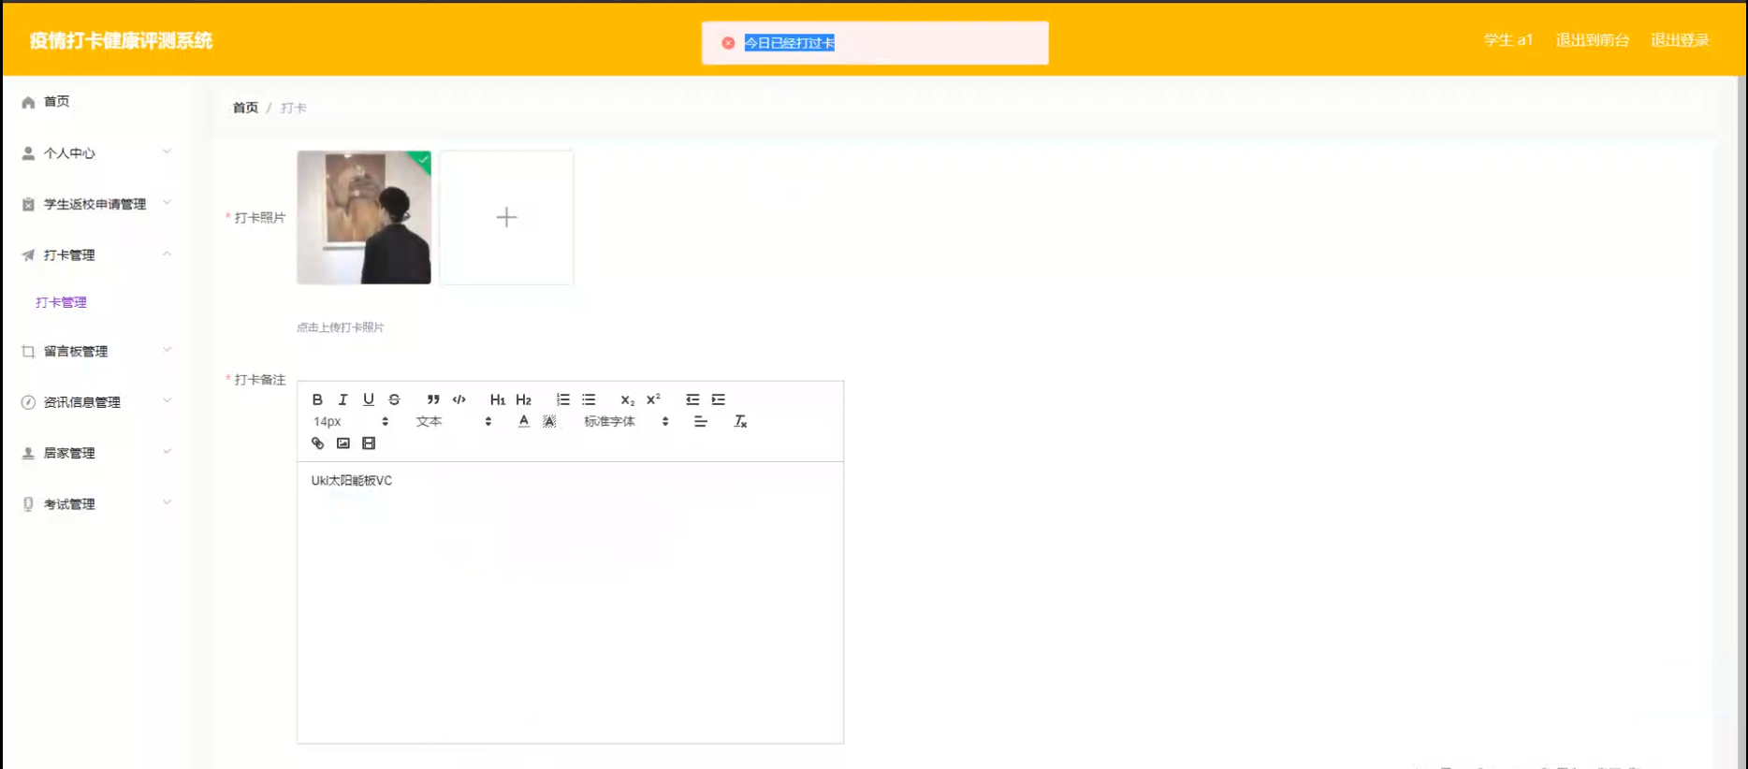Click inside the 打卡备注 text area
This screenshot has width=1748, height=769.
tap(570, 602)
